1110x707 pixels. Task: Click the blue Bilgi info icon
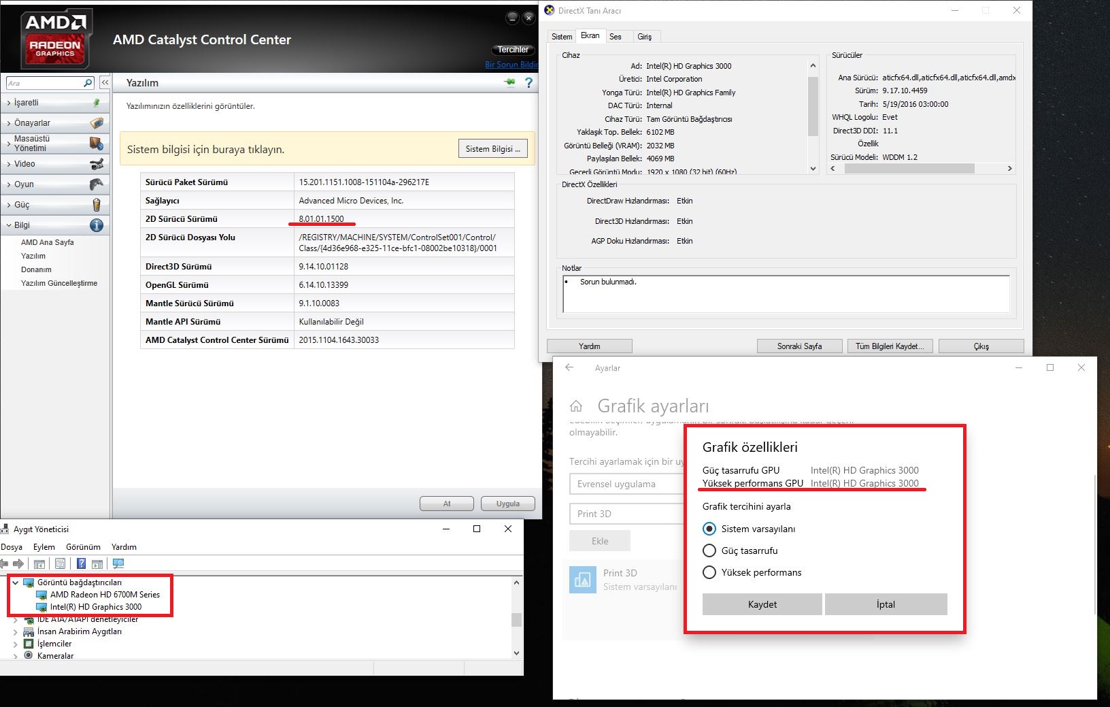tap(97, 225)
